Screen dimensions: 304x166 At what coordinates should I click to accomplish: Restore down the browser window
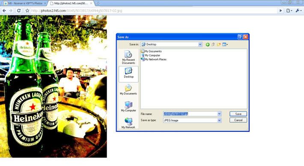pos(290,2)
